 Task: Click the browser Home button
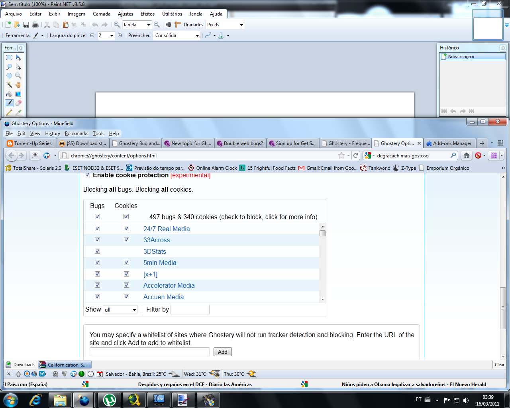(467, 155)
